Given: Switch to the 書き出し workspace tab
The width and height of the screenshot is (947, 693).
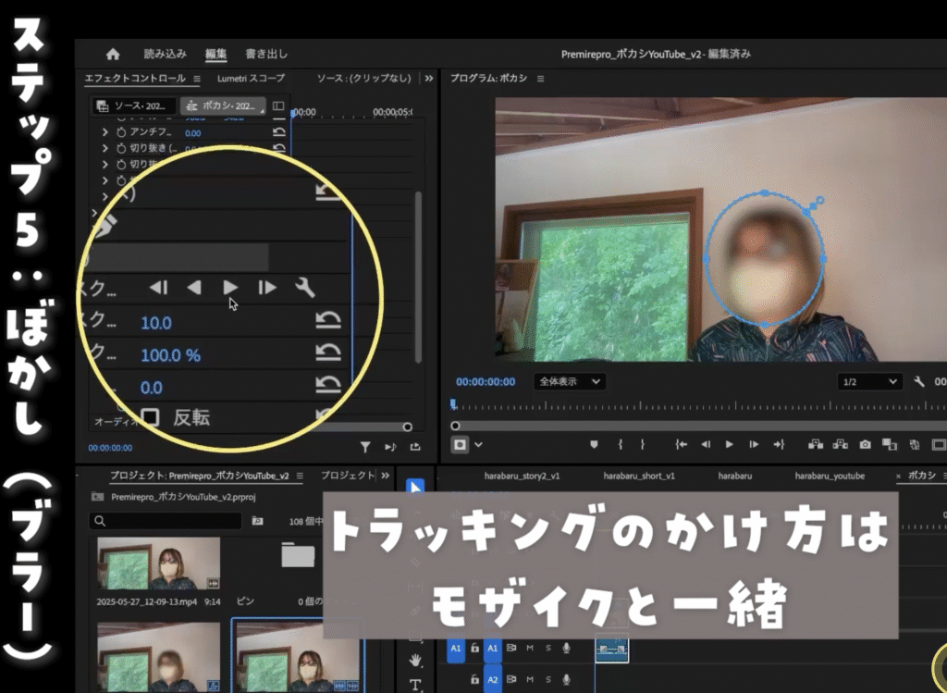Looking at the screenshot, I should coord(266,54).
